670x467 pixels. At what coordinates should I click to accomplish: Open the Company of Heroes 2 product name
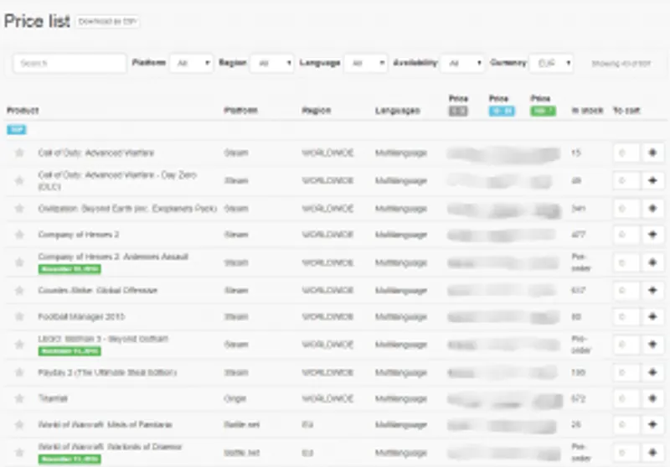(79, 235)
